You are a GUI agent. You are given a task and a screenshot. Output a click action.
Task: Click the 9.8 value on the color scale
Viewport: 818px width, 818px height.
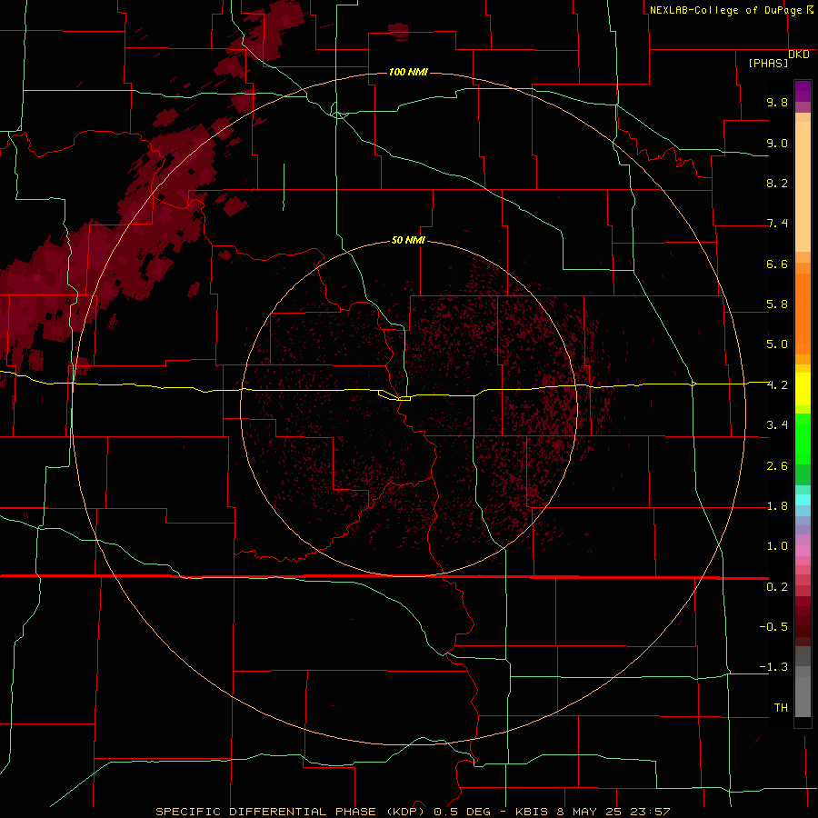pyautogui.click(x=777, y=102)
